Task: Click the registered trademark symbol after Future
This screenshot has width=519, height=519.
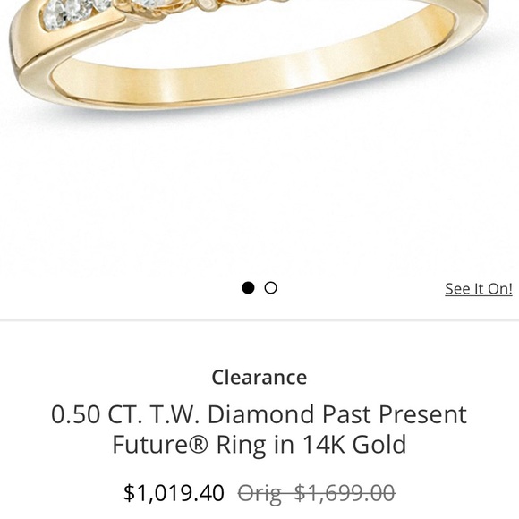Action: (x=200, y=445)
